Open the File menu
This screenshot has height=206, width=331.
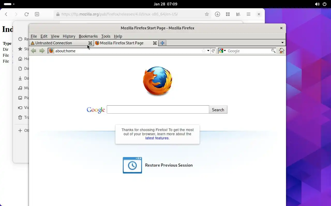tap(34, 36)
